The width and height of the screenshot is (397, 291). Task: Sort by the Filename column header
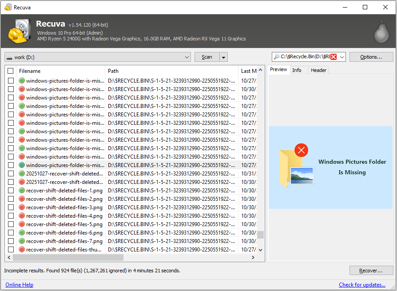pos(60,71)
